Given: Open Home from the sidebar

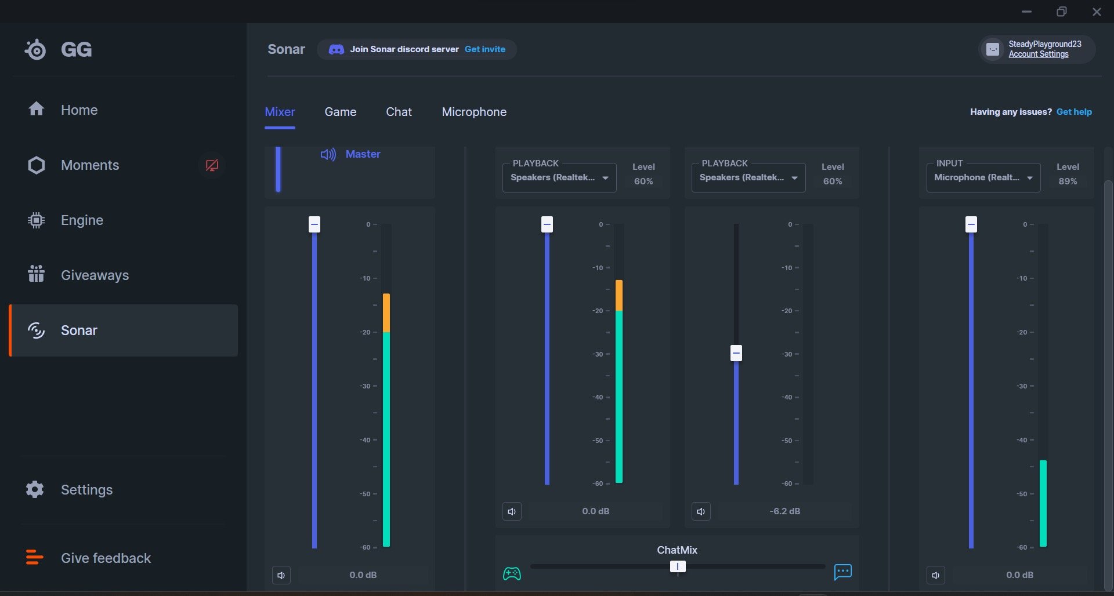Looking at the screenshot, I should [x=123, y=110].
